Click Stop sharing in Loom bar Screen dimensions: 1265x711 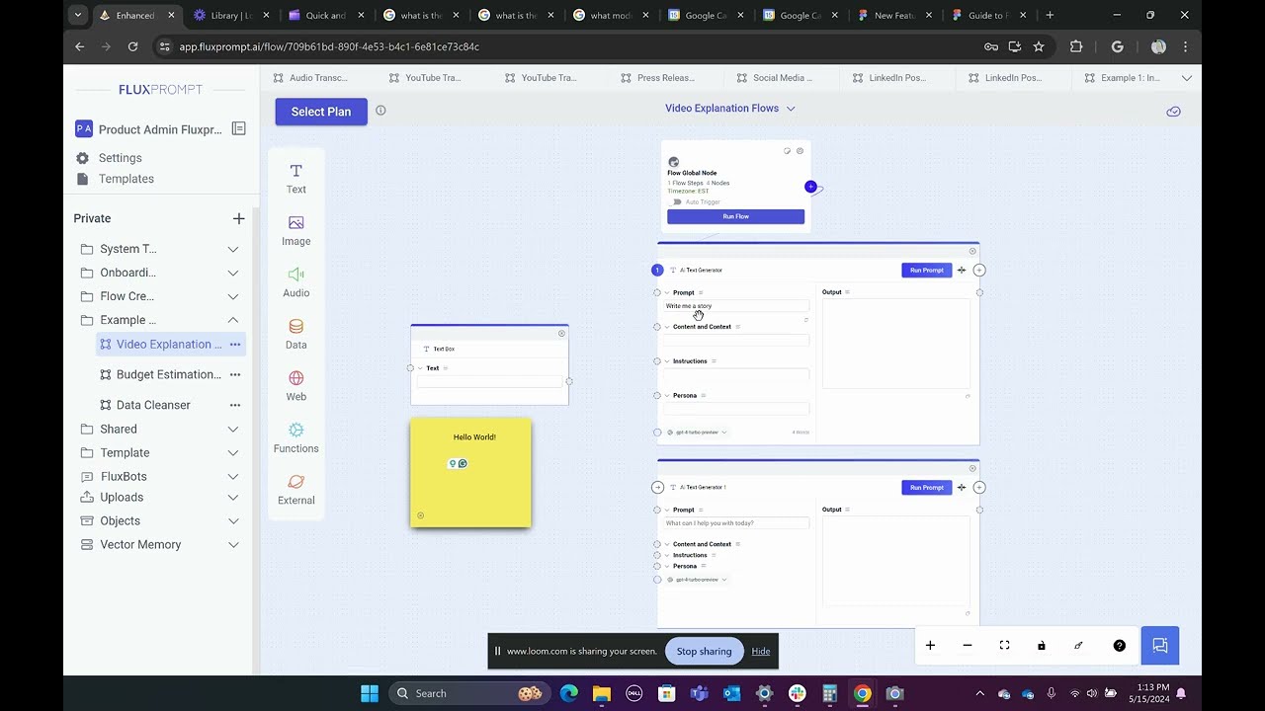(704, 651)
